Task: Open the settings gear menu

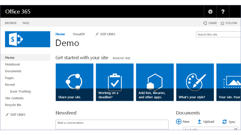Action: pyautogui.click(x=210, y=12)
